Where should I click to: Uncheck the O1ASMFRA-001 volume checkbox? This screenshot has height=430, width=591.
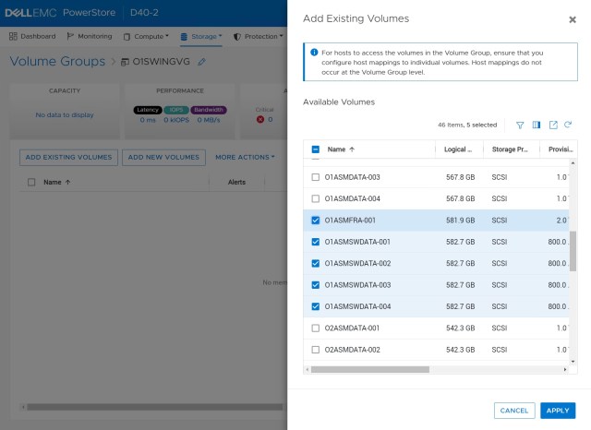316,221
